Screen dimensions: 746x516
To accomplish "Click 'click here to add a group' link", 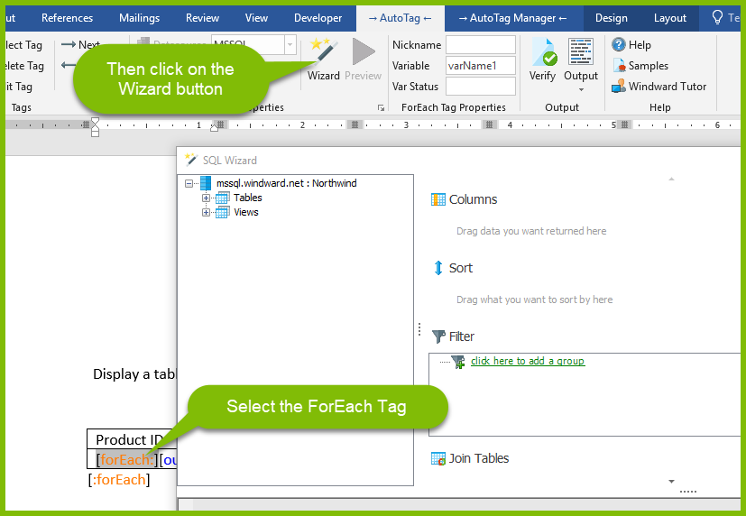I will click(x=528, y=361).
